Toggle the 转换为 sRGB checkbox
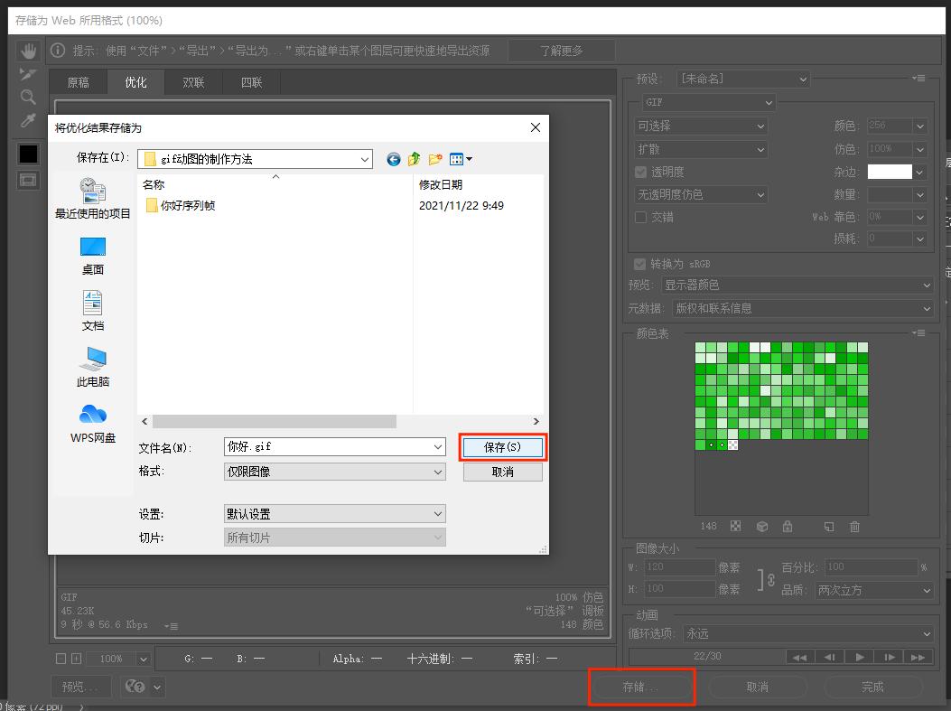The width and height of the screenshot is (951, 711). 641,264
